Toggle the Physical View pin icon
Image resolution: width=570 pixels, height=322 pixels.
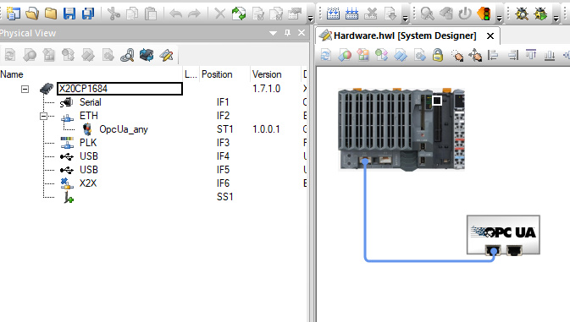[288, 33]
